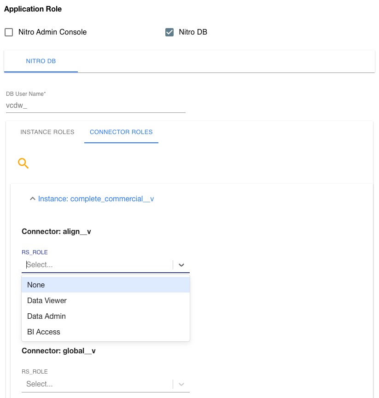
Task: Collapse the complete_commercial__v instance chevron
Action: [x=32, y=199]
